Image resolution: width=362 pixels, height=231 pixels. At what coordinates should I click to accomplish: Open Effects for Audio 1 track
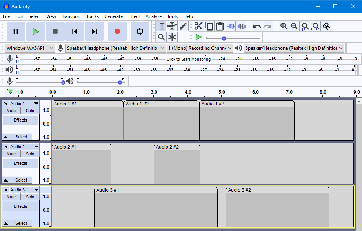click(x=20, y=120)
